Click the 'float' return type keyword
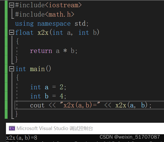This screenshot has width=164, height=142. tap(24, 32)
